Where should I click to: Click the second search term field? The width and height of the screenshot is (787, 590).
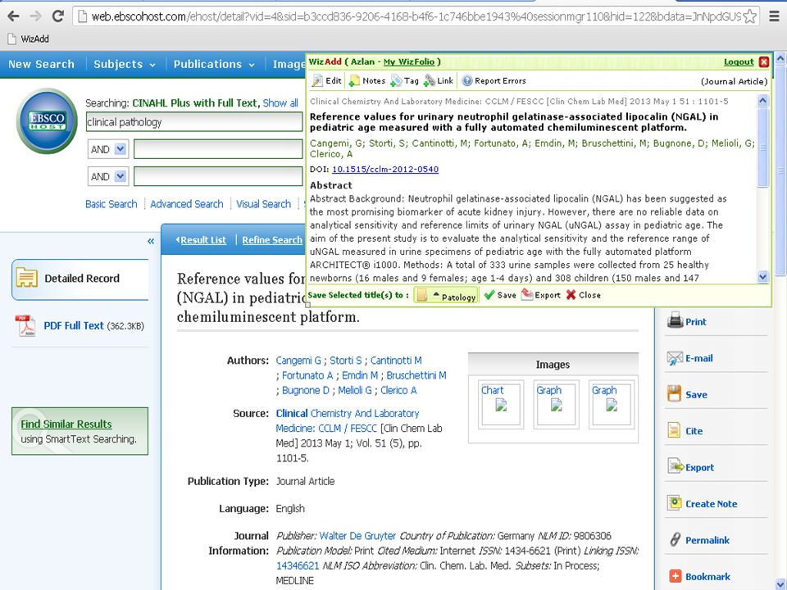tap(218, 149)
